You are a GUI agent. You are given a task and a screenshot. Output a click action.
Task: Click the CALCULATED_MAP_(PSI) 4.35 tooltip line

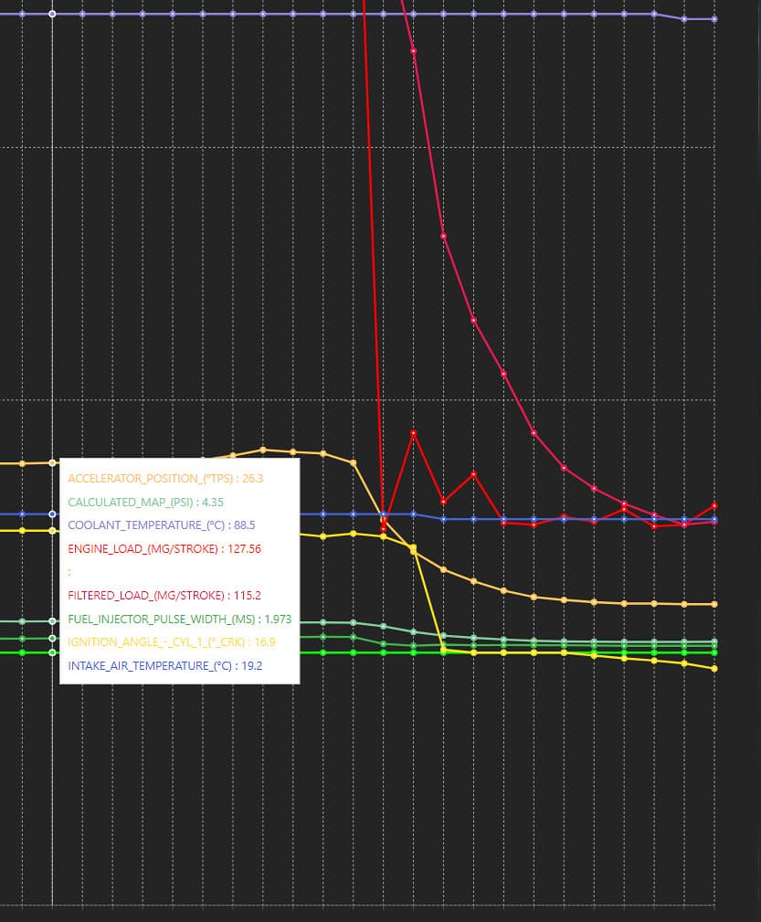(146, 503)
